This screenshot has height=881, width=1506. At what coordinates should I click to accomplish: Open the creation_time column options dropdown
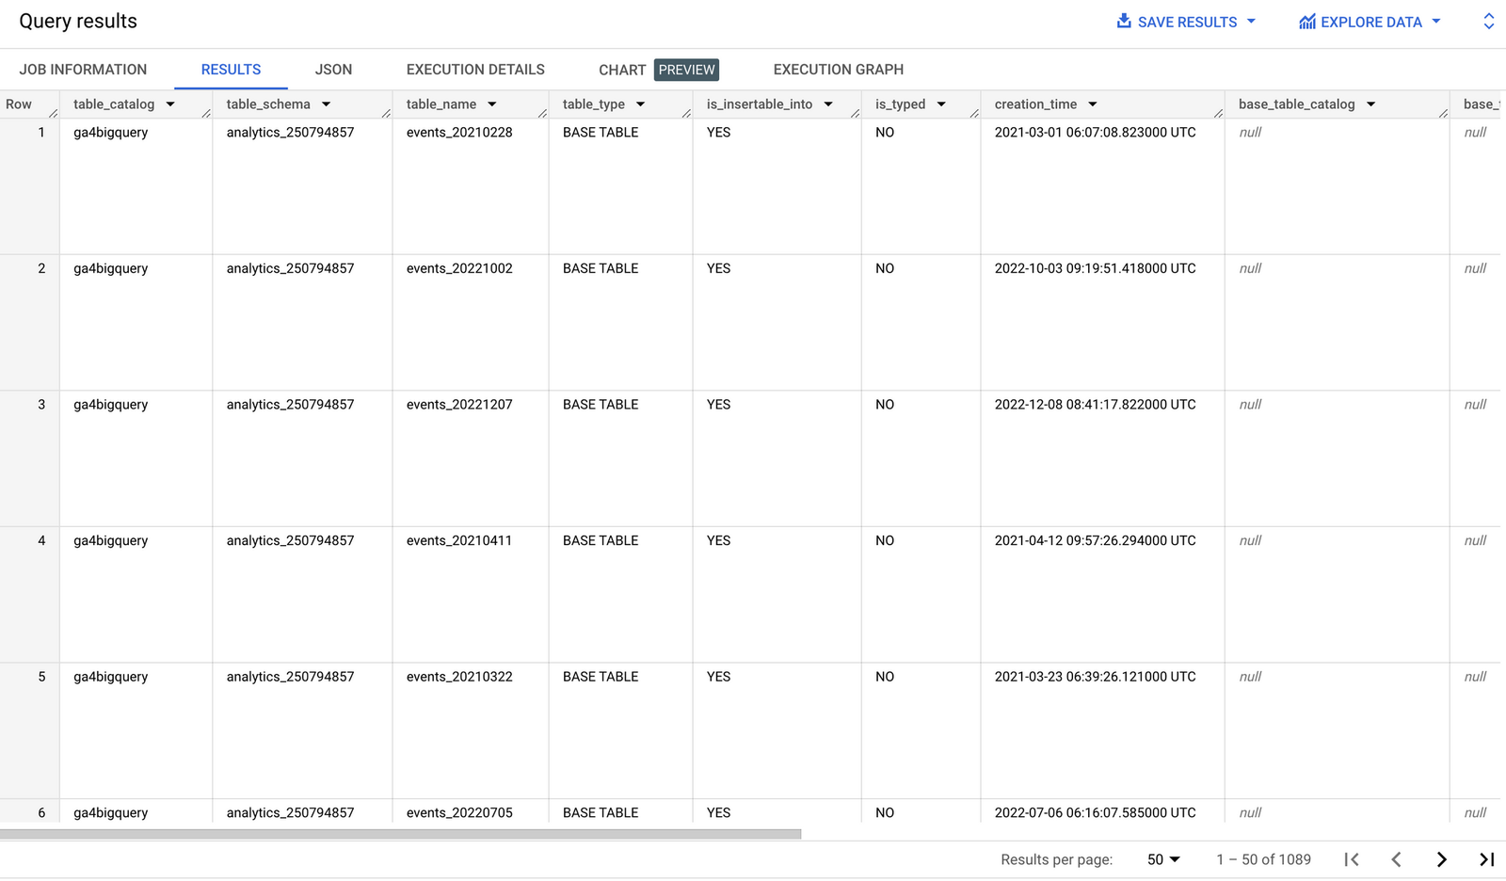coord(1093,104)
